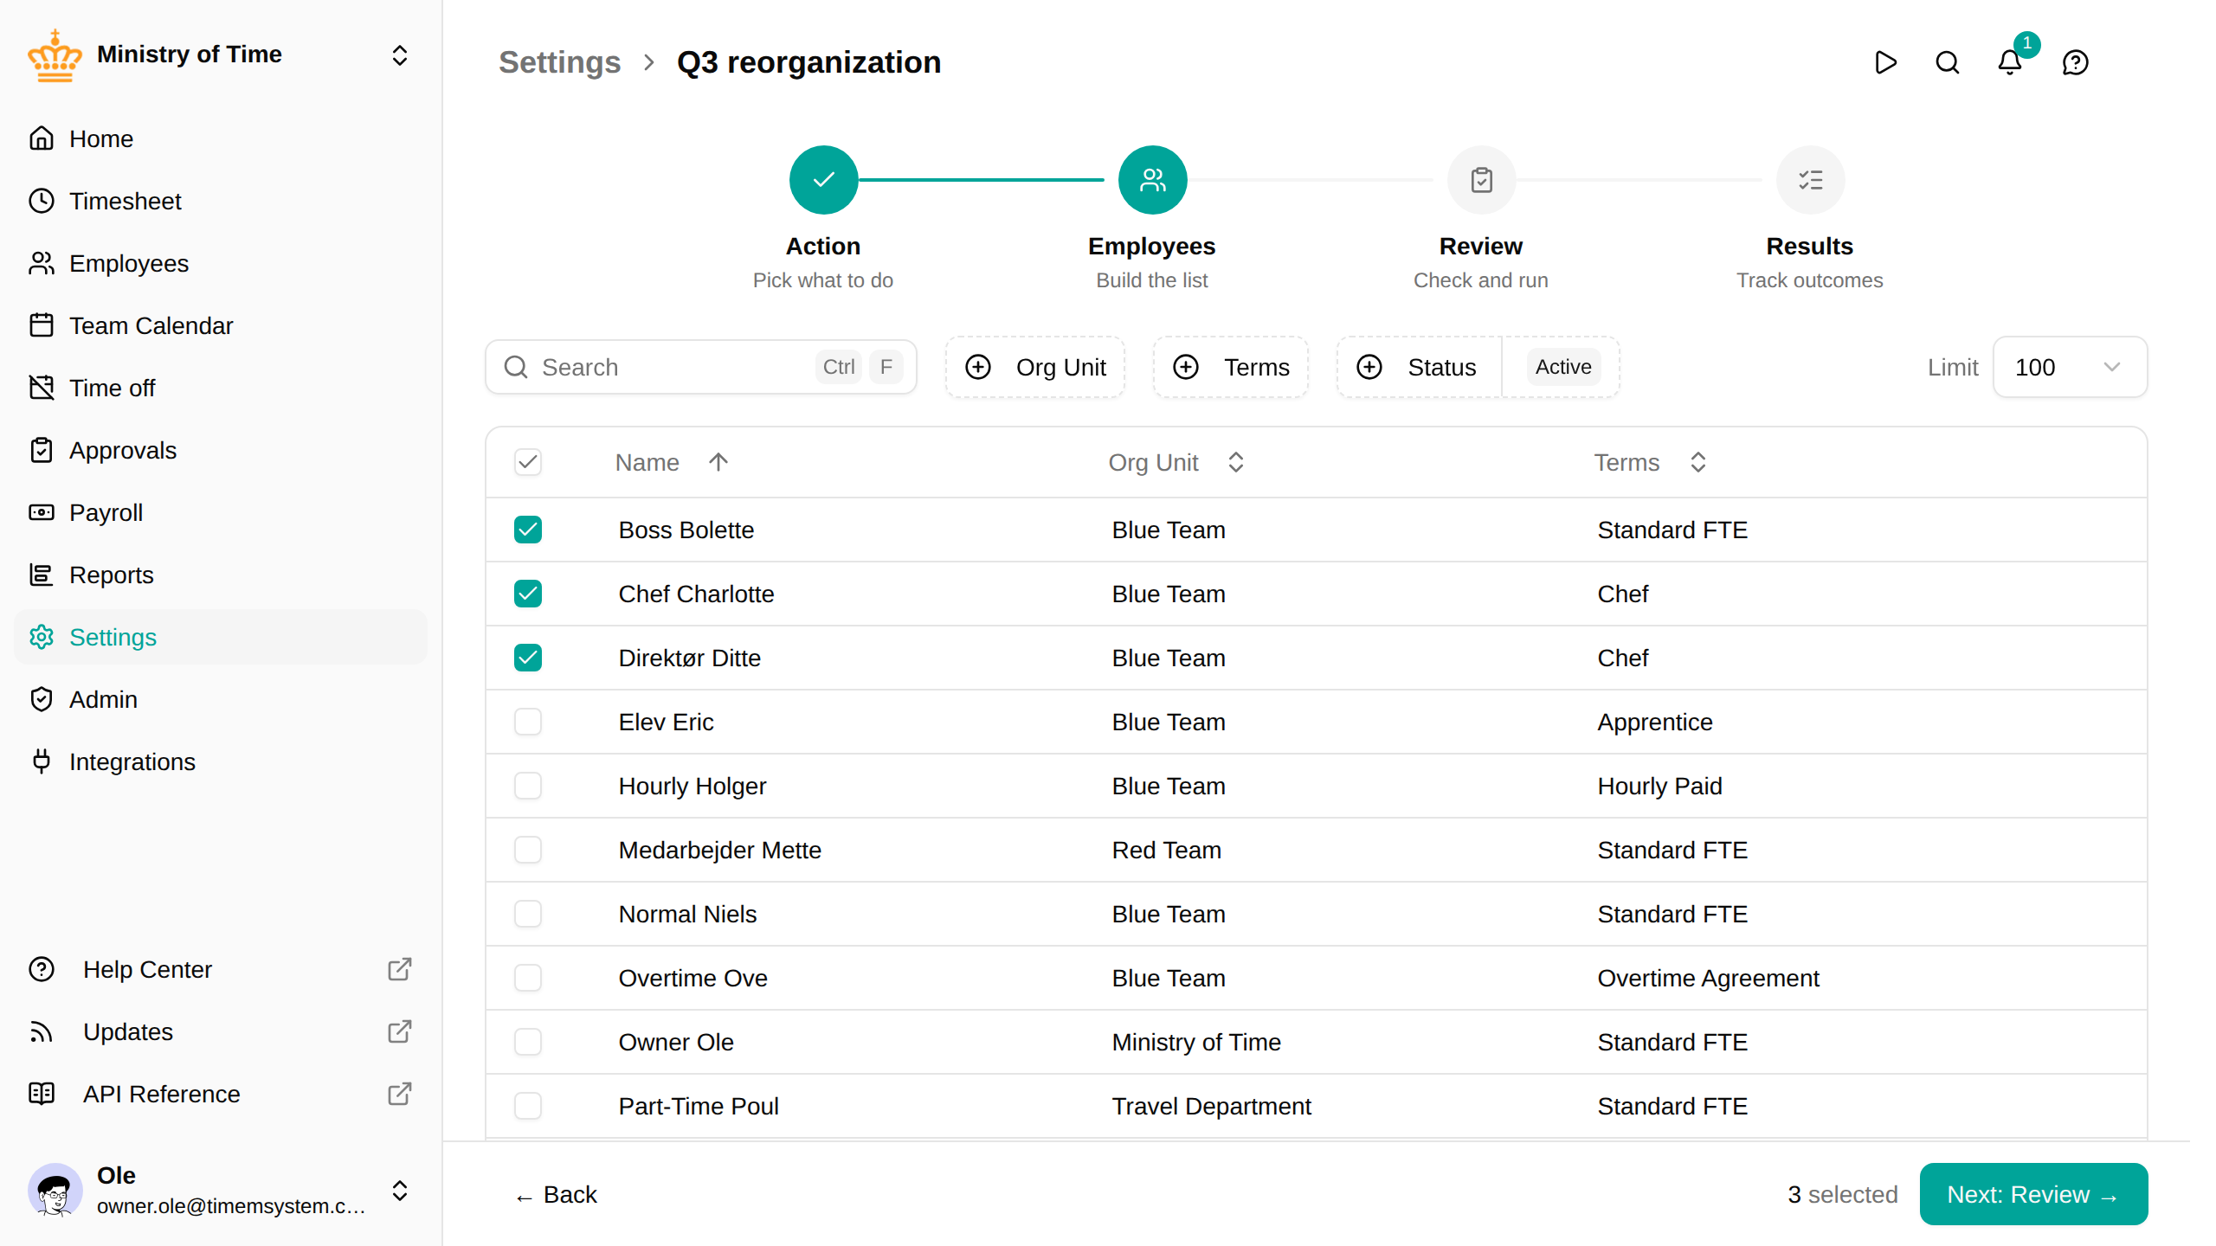Open search via the magnifier icon in the top bar
Viewport: 2216px width, 1246px height.
tap(1948, 62)
